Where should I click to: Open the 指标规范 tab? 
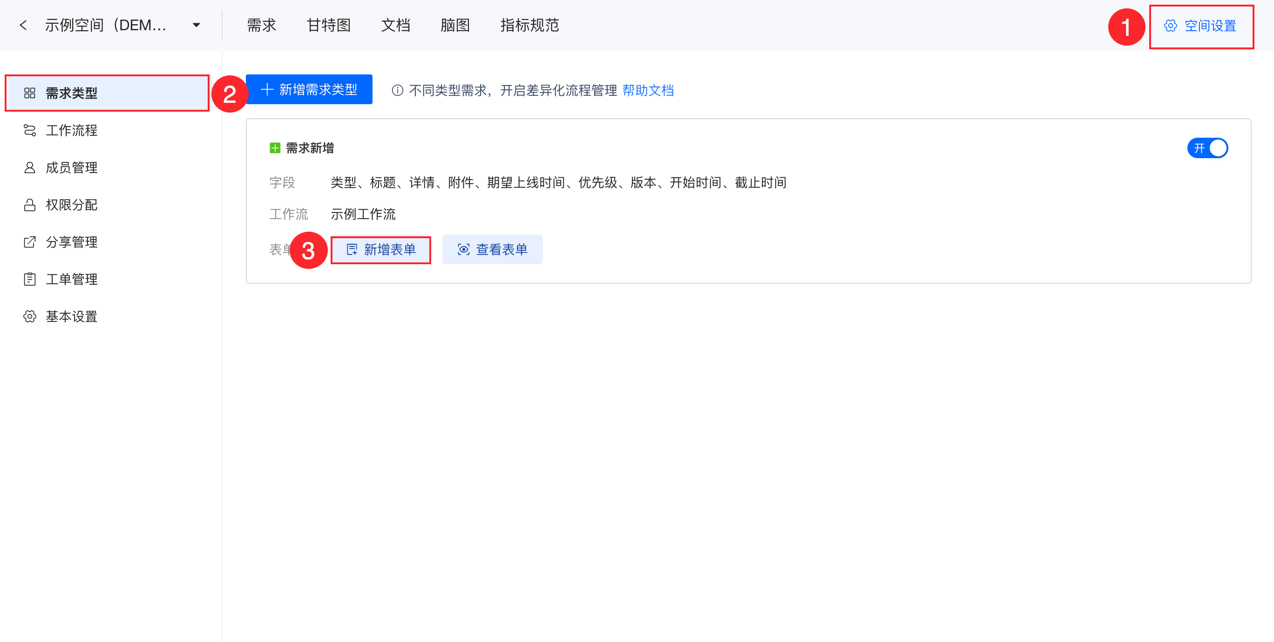529,25
